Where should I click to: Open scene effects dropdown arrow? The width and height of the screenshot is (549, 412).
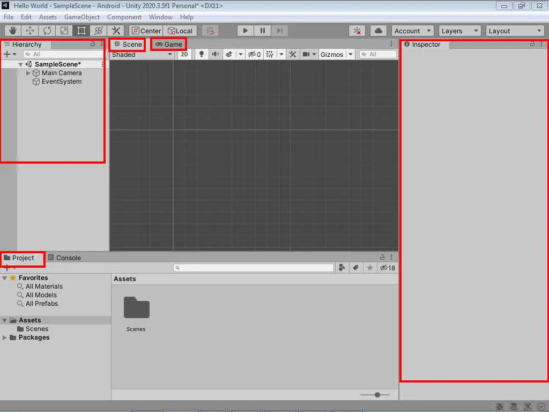[x=240, y=54]
